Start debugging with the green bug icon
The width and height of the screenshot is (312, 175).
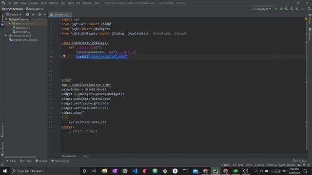click(281, 9)
